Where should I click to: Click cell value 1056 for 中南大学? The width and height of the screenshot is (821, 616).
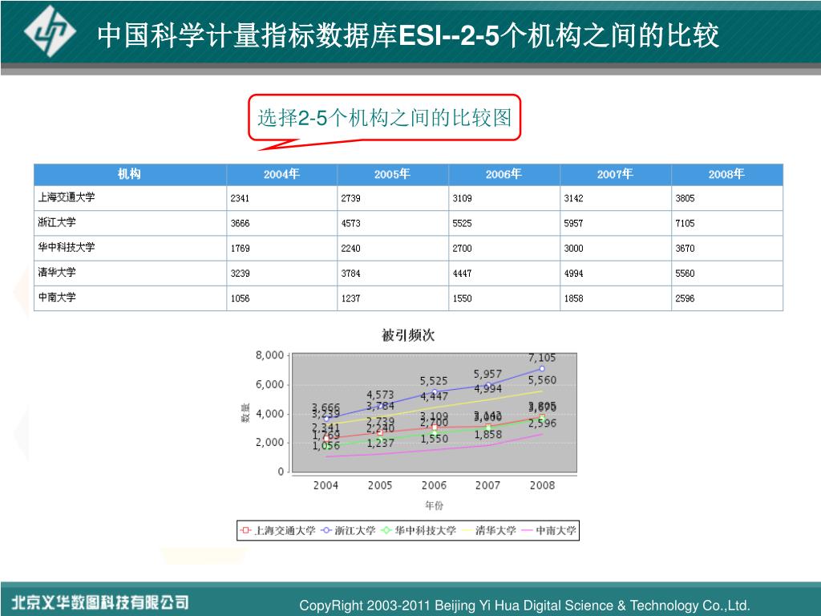tap(240, 298)
